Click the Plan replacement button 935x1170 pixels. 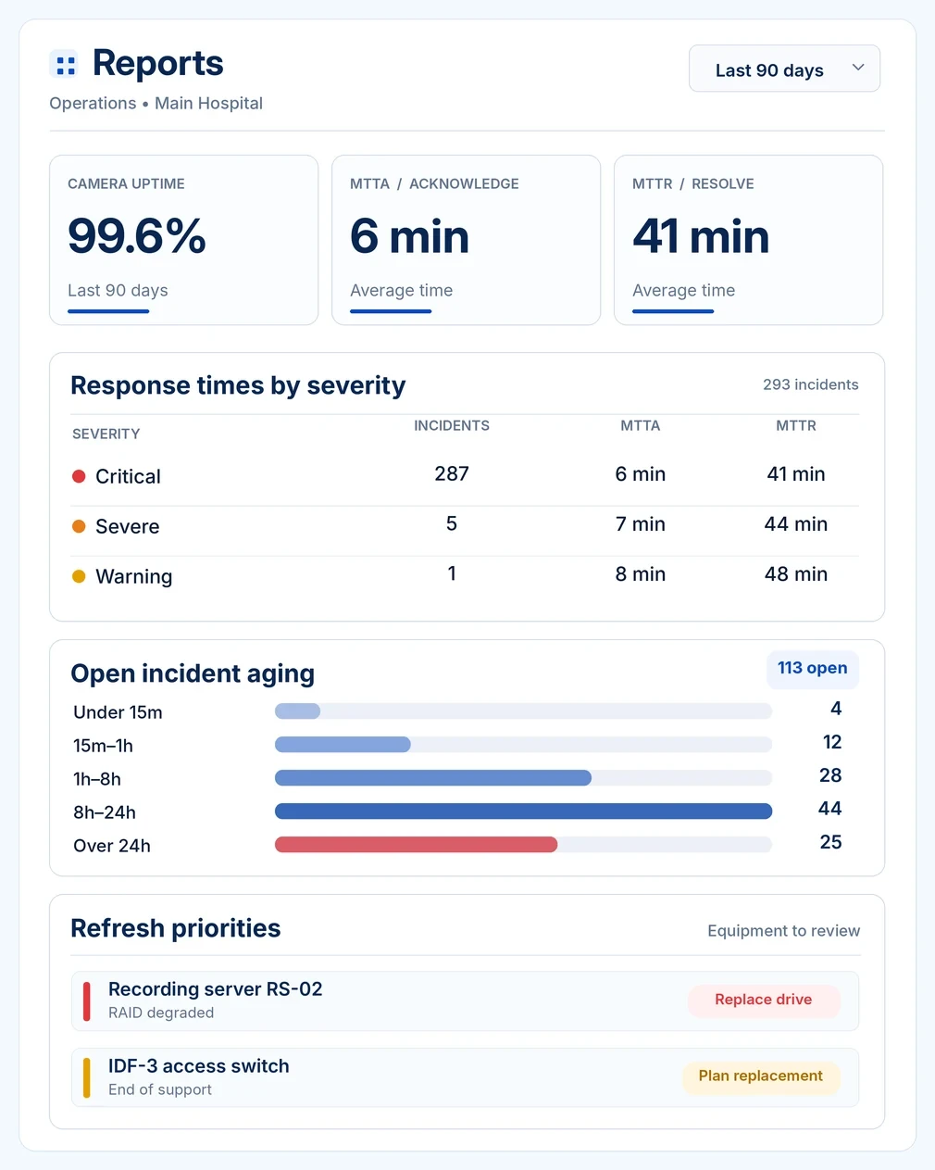[761, 1076]
